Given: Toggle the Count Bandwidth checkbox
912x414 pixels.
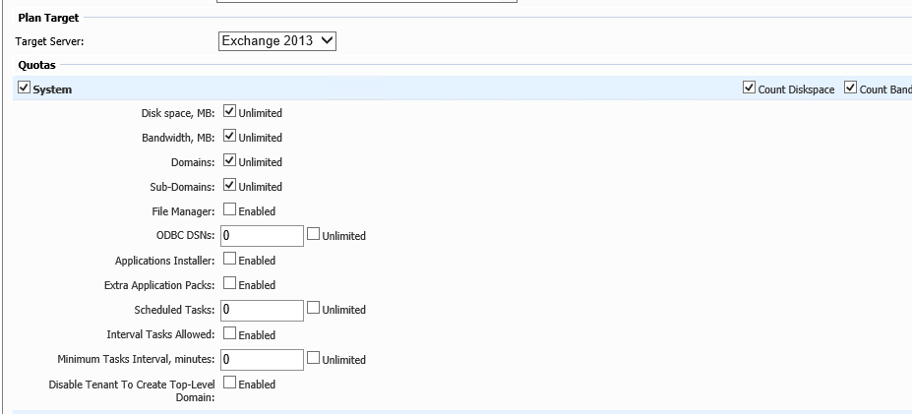Looking at the screenshot, I should (x=851, y=88).
